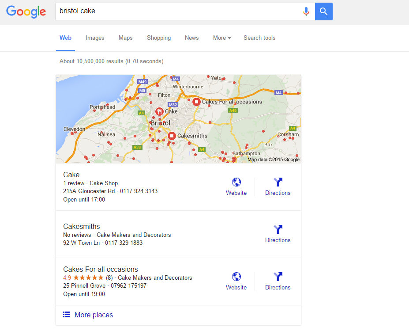The width and height of the screenshot is (409, 331).
Task: Click the Cake restaurant pin on map
Action: [159, 111]
